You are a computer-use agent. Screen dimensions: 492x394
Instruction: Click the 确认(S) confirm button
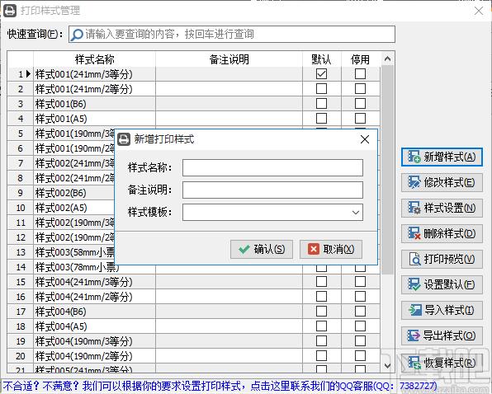pos(262,249)
